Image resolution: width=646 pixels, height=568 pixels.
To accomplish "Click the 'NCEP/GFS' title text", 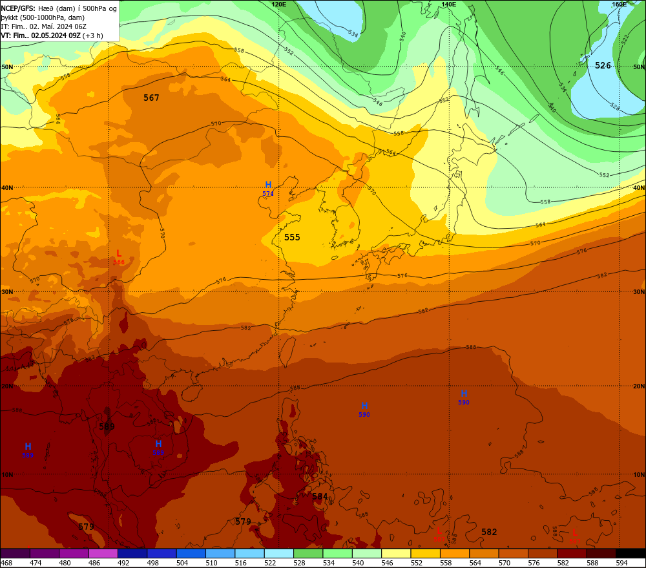I will (17, 8).
